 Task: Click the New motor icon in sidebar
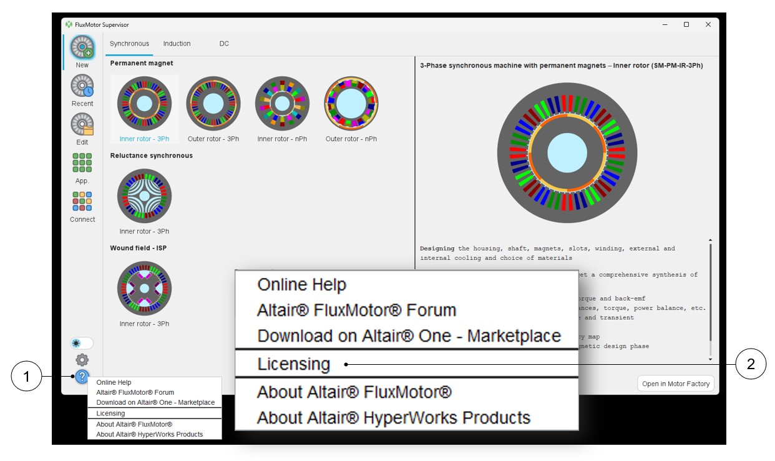click(x=82, y=47)
